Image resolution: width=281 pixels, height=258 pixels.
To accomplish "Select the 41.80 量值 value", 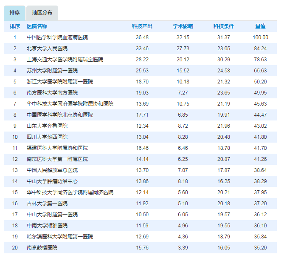I will click(260, 137).
